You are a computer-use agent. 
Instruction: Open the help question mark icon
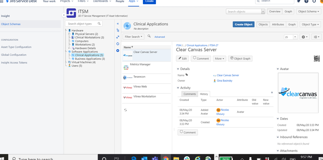pyautogui.click(x=306, y=1)
